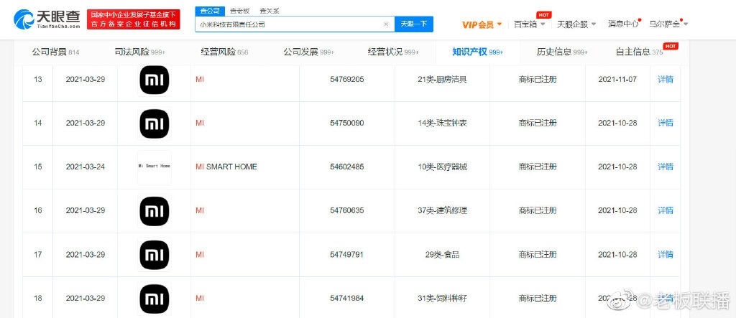Click status date 2021-11-07
Screen dimensions: 736x318
[617, 79]
